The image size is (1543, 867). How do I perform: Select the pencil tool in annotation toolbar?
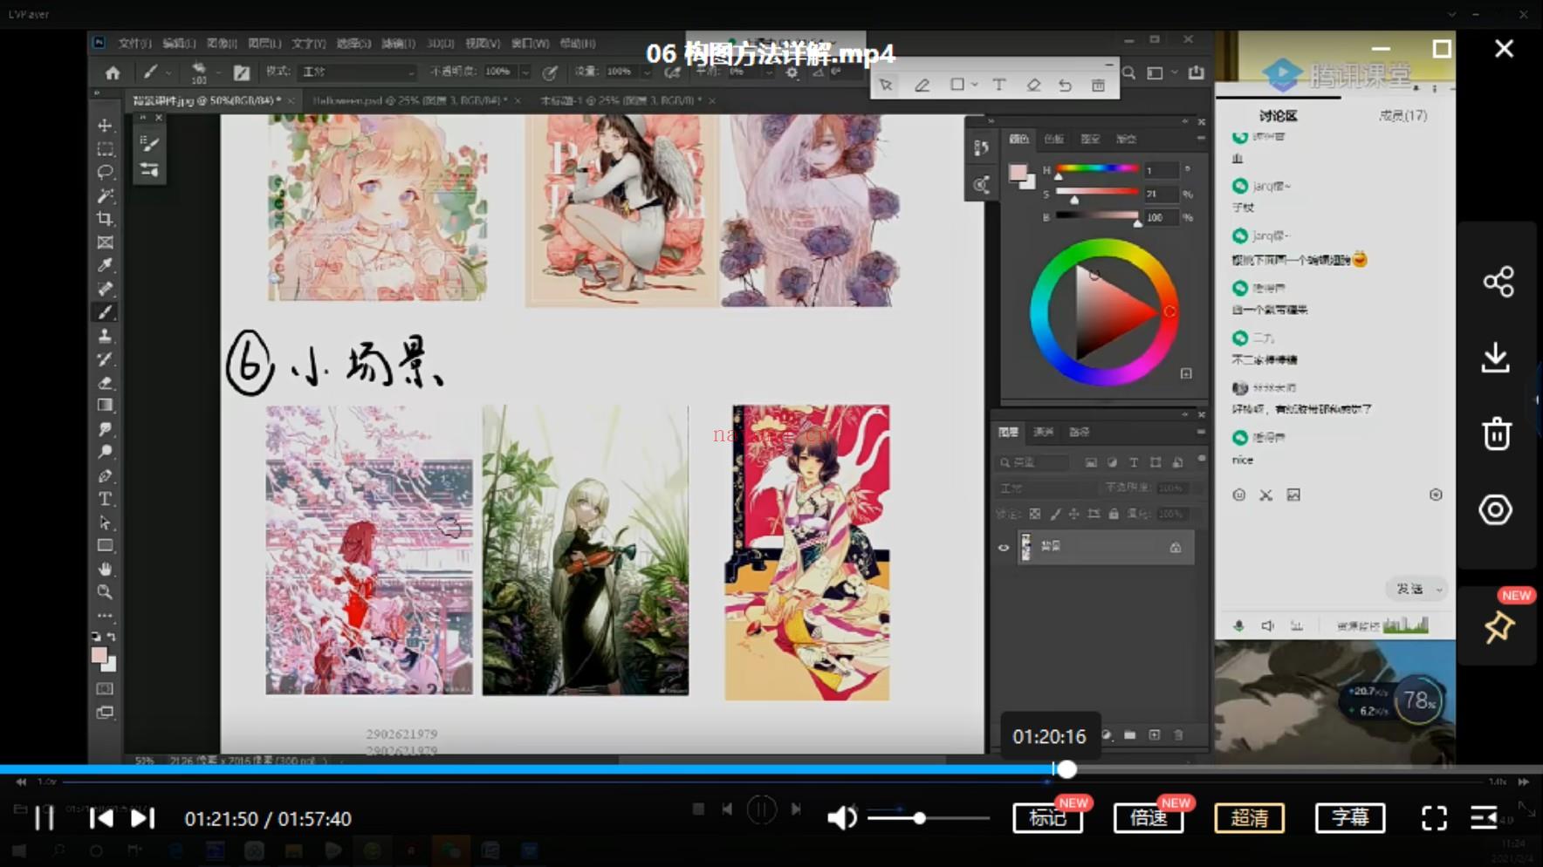click(x=922, y=85)
